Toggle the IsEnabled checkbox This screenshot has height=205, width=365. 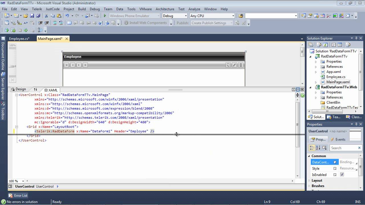pos(342,175)
